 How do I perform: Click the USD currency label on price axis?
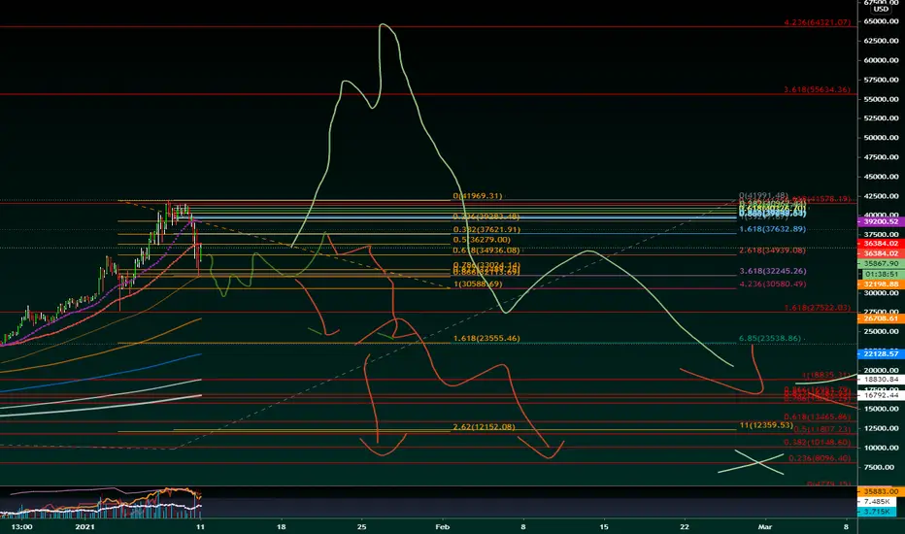coord(881,10)
